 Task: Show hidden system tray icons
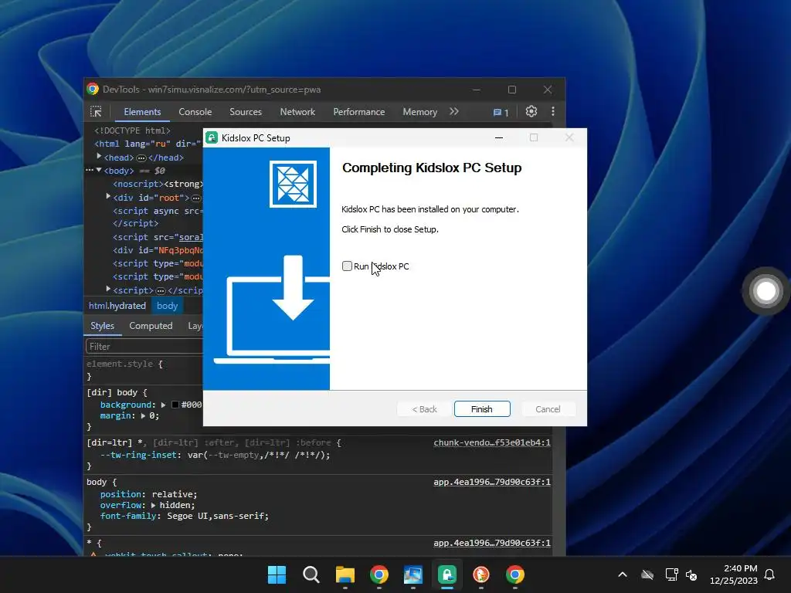coord(623,574)
